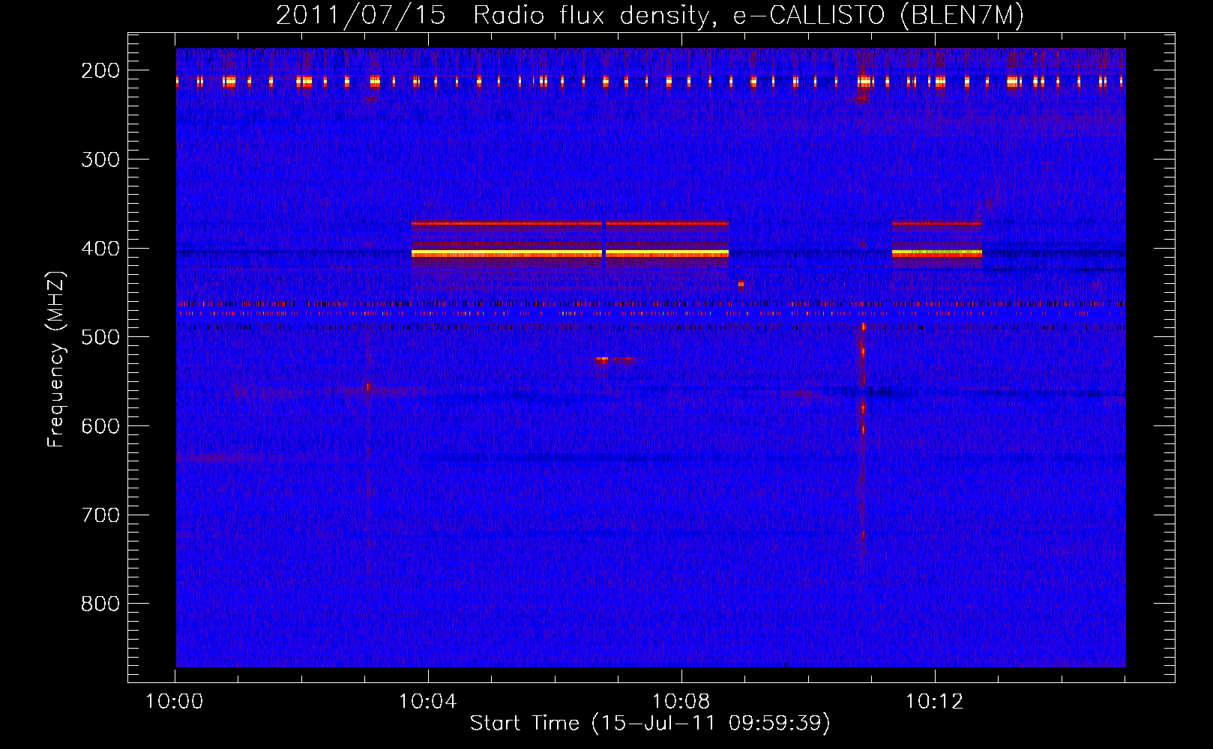Click the 'Start Time (15-Jul-11 09:59:39)' axis label
The width and height of the screenshot is (1213, 749).
click(x=650, y=724)
